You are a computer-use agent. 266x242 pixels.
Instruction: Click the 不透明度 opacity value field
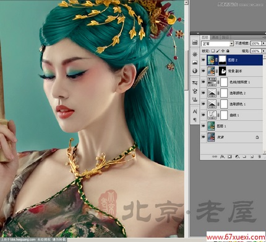click(255, 43)
